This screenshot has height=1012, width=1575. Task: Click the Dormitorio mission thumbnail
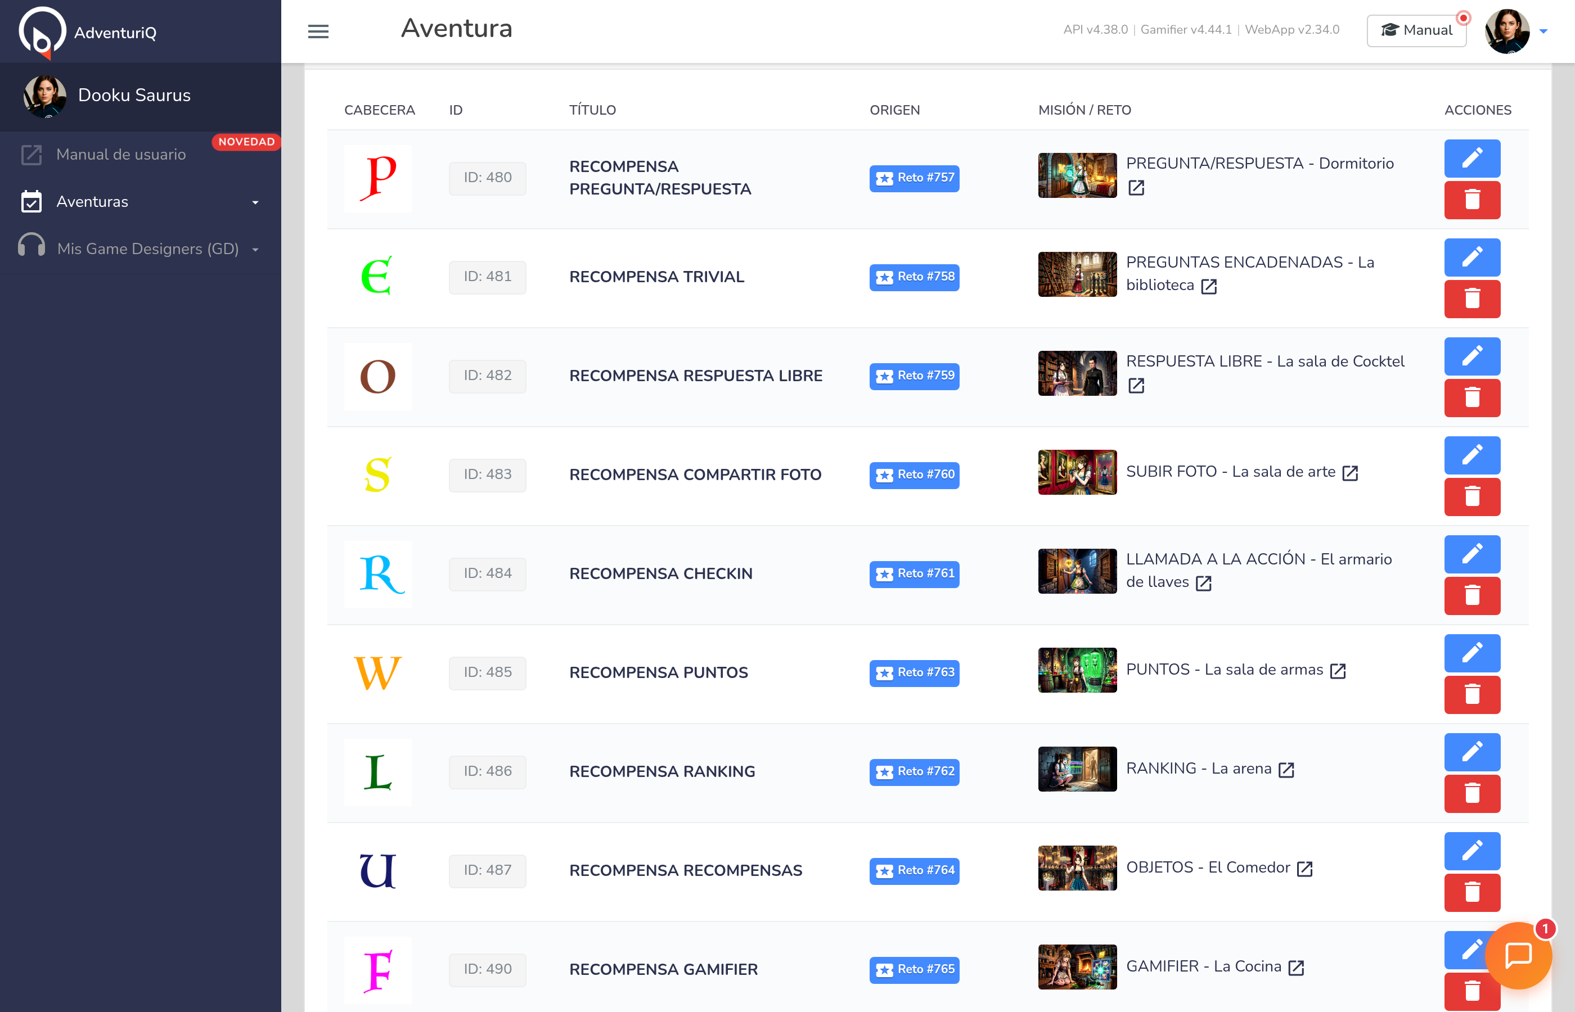pyautogui.click(x=1077, y=175)
